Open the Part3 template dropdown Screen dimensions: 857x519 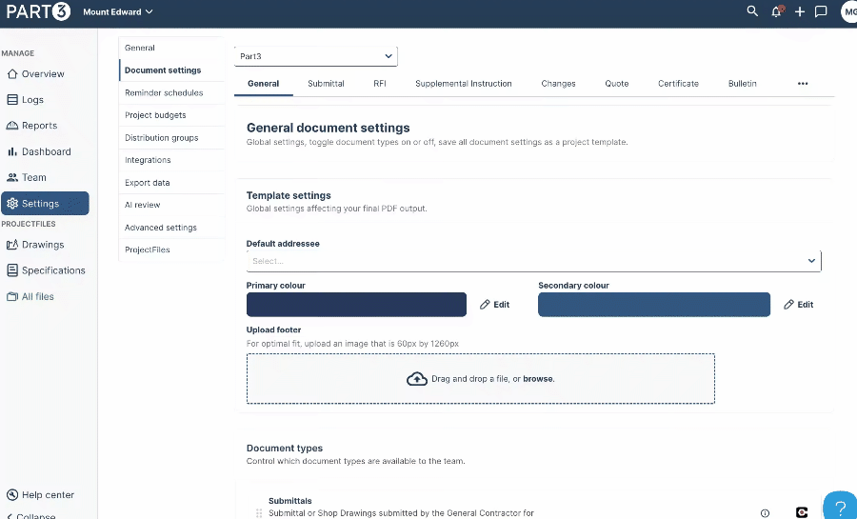pos(316,56)
